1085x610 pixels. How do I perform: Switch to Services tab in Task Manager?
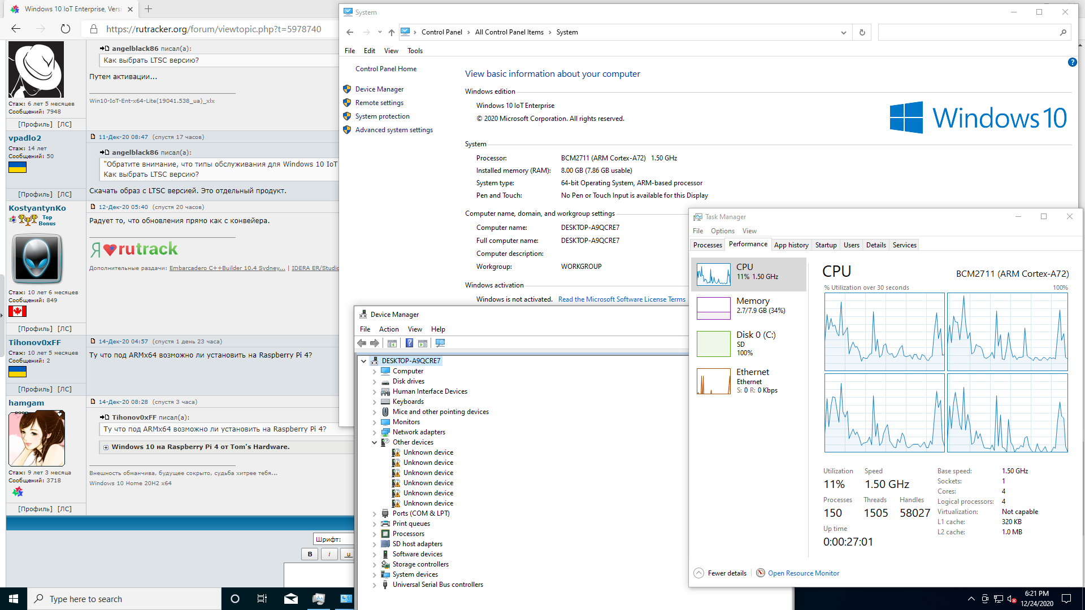(x=904, y=245)
